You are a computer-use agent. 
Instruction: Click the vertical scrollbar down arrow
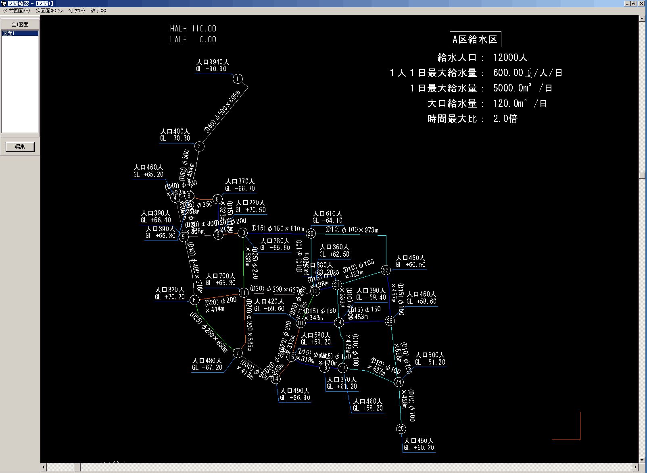[x=642, y=460]
